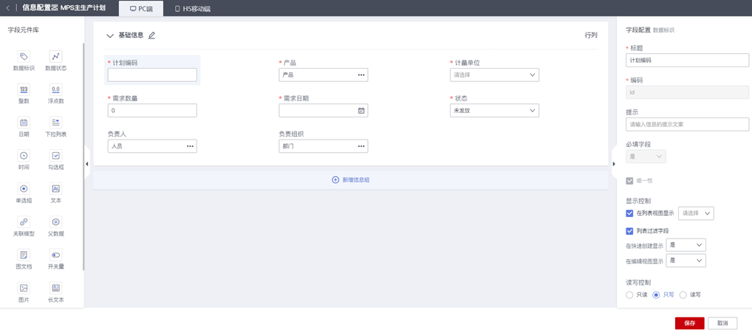Select the 只读 radio button

[x=629, y=295]
